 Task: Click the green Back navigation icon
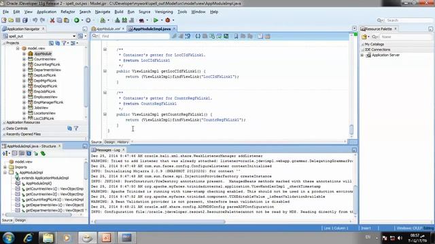coord(77,20)
